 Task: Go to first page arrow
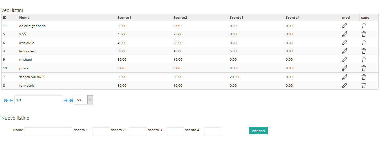click(6, 100)
